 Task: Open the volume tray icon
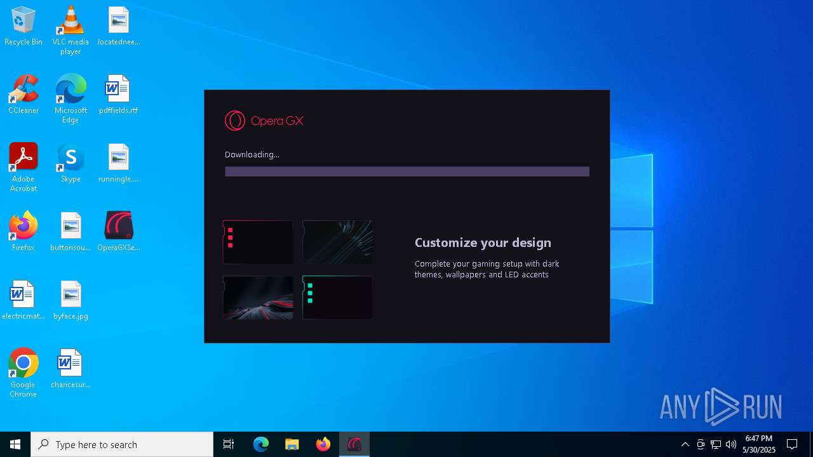click(x=731, y=444)
